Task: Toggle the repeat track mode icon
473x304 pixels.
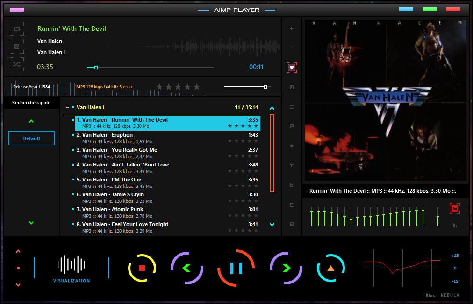Action: coord(17,29)
